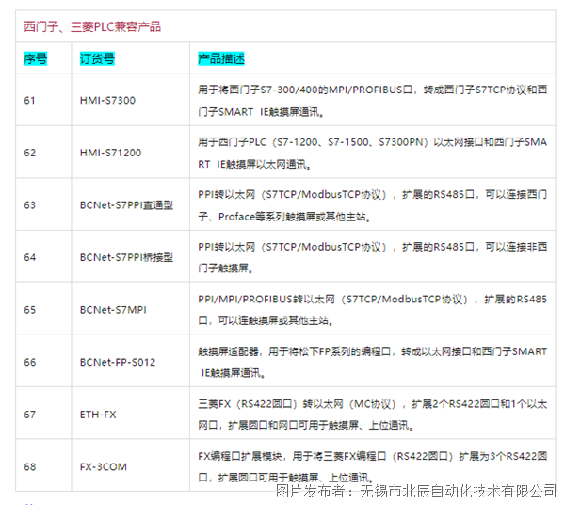Select order number HMI-S7300
This screenshot has width=565, height=505.
point(107,100)
